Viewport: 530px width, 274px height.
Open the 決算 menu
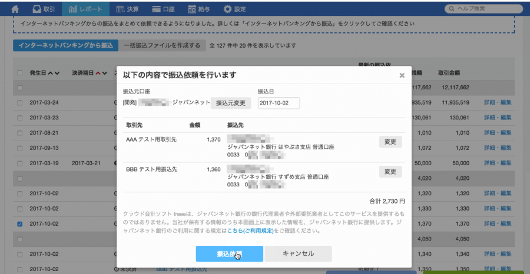click(128, 9)
